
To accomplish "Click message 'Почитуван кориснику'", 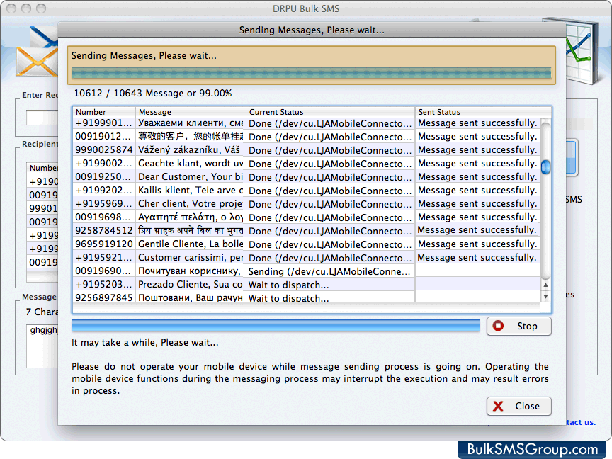I will pos(191,271).
